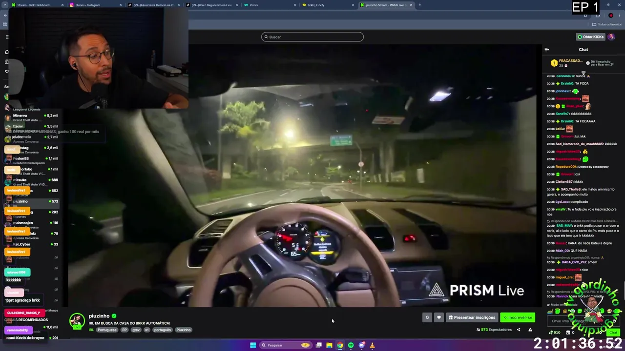625x351 pixels.
Task: Click the stream title text
Action: point(129,323)
